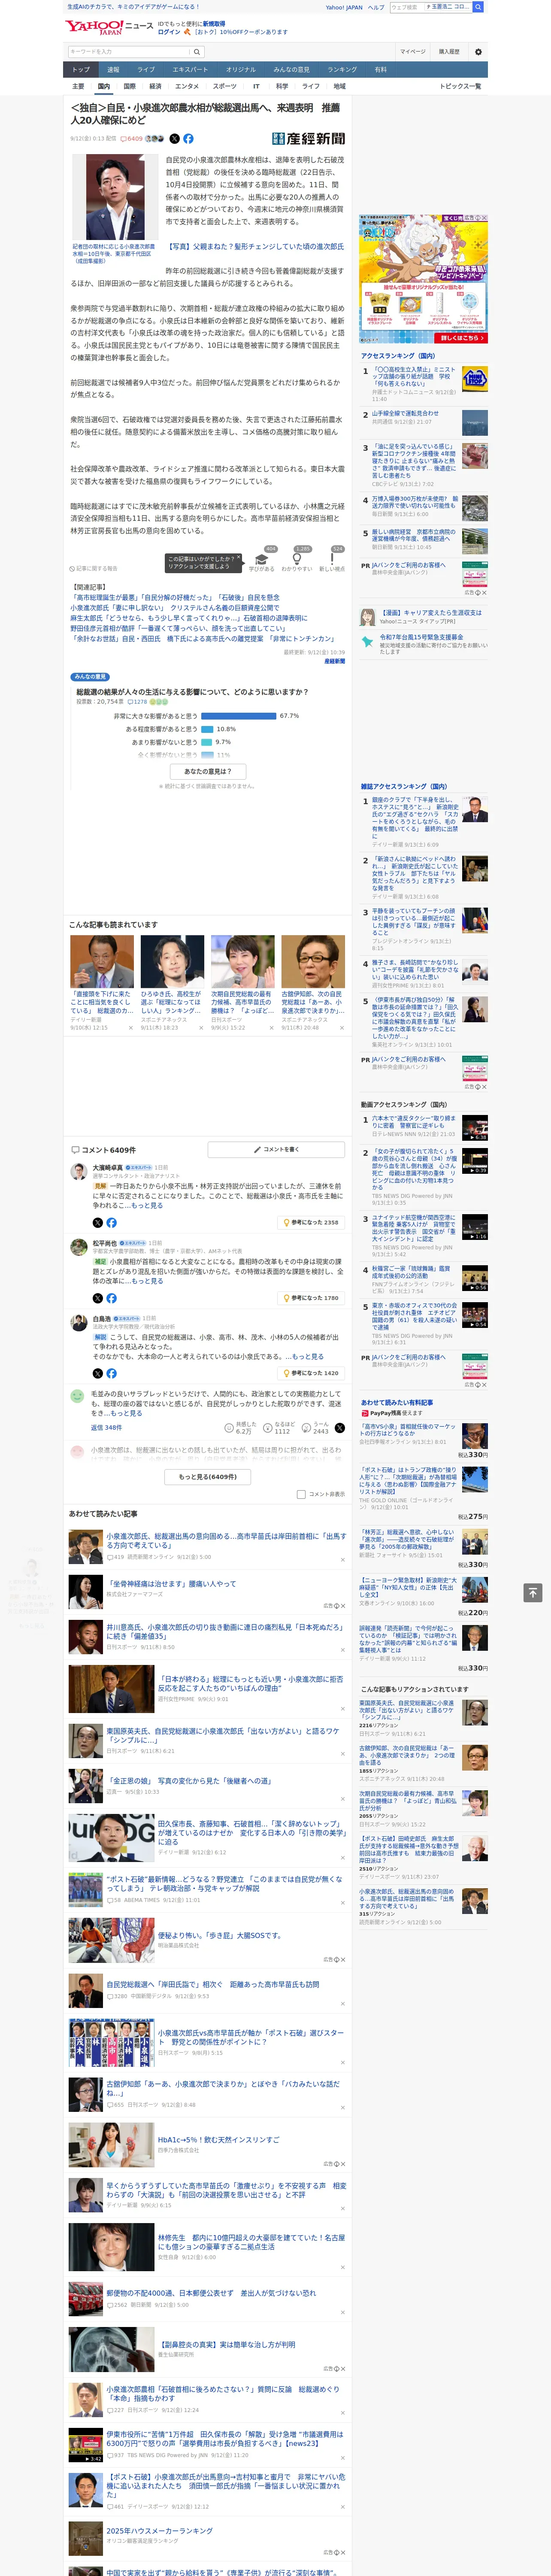This screenshot has width=551, height=2576.
Task: Open the 小泉進次郎 article photo
Action: [114, 196]
